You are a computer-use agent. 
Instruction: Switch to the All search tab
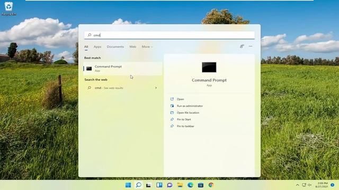[86, 47]
